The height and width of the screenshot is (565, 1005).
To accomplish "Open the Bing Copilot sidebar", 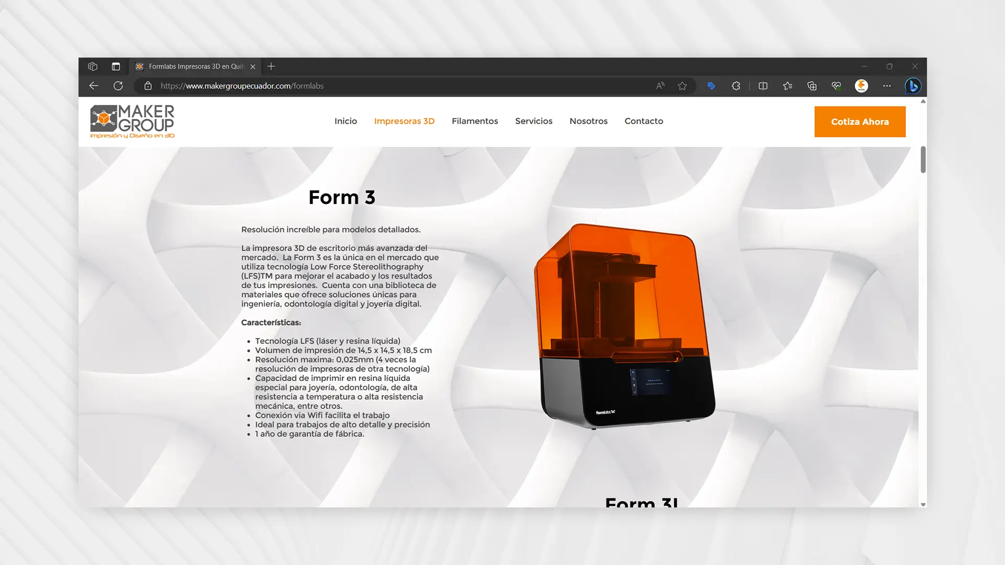I will (x=913, y=86).
